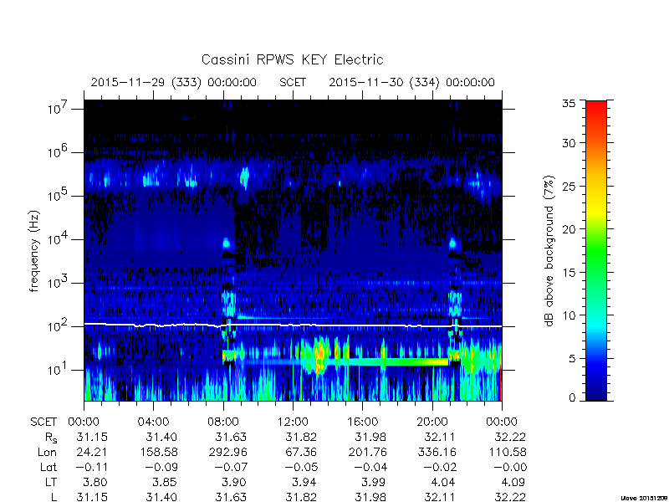Click the time tick label '08:00'
669x502 pixels.
(x=223, y=422)
